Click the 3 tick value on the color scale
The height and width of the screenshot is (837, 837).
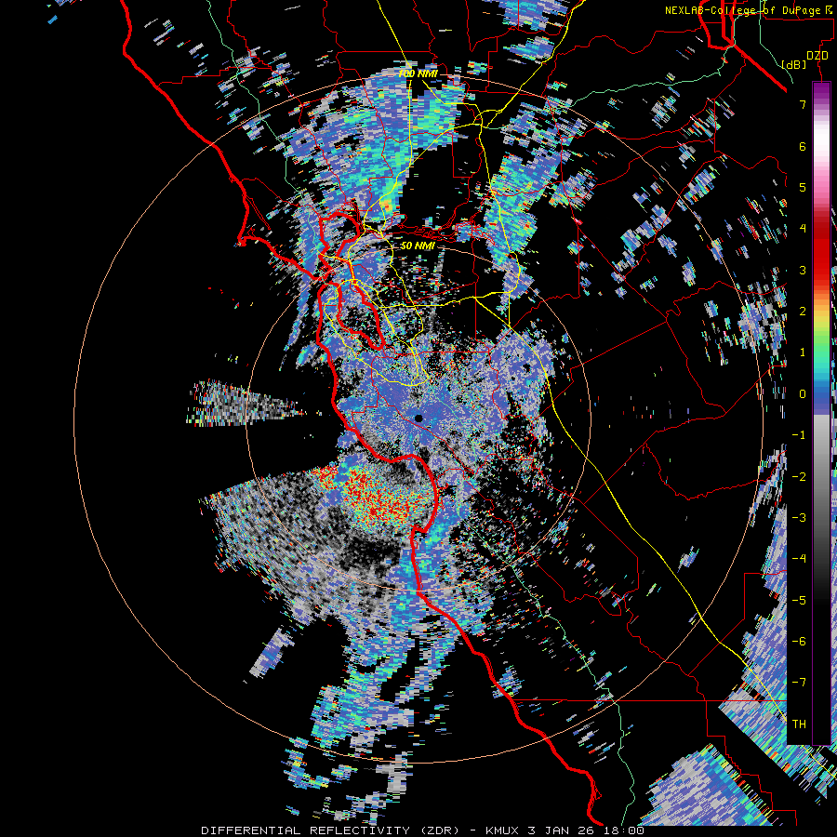point(803,270)
